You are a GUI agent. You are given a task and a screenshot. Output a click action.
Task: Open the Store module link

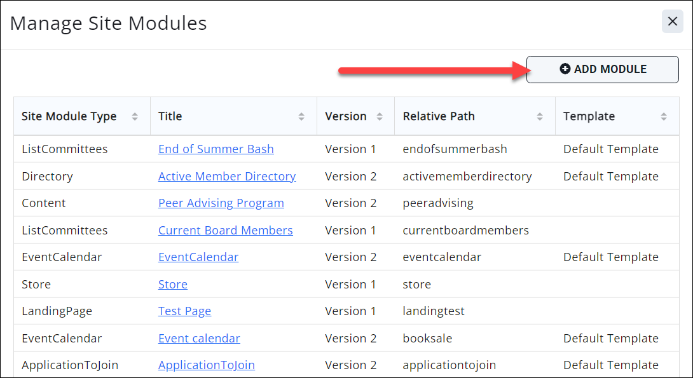(x=172, y=284)
